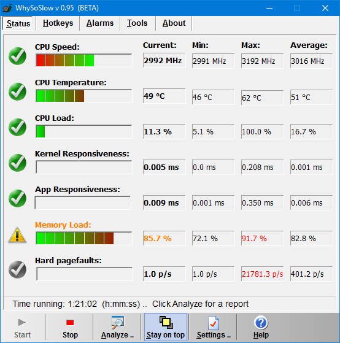The width and height of the screenshot is (340, 343).
Task: Click the green checkmark beside App Responsiveness
Action: point(18,198)
